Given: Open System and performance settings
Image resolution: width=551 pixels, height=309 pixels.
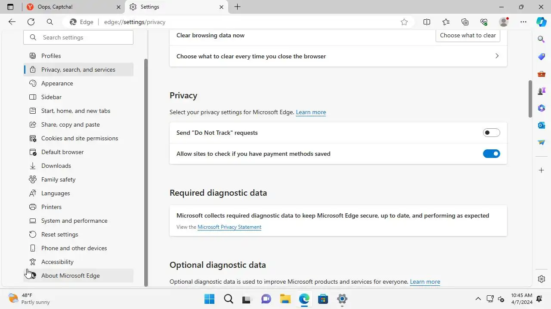Looking at the screenshot, I should tap(78, 221).
